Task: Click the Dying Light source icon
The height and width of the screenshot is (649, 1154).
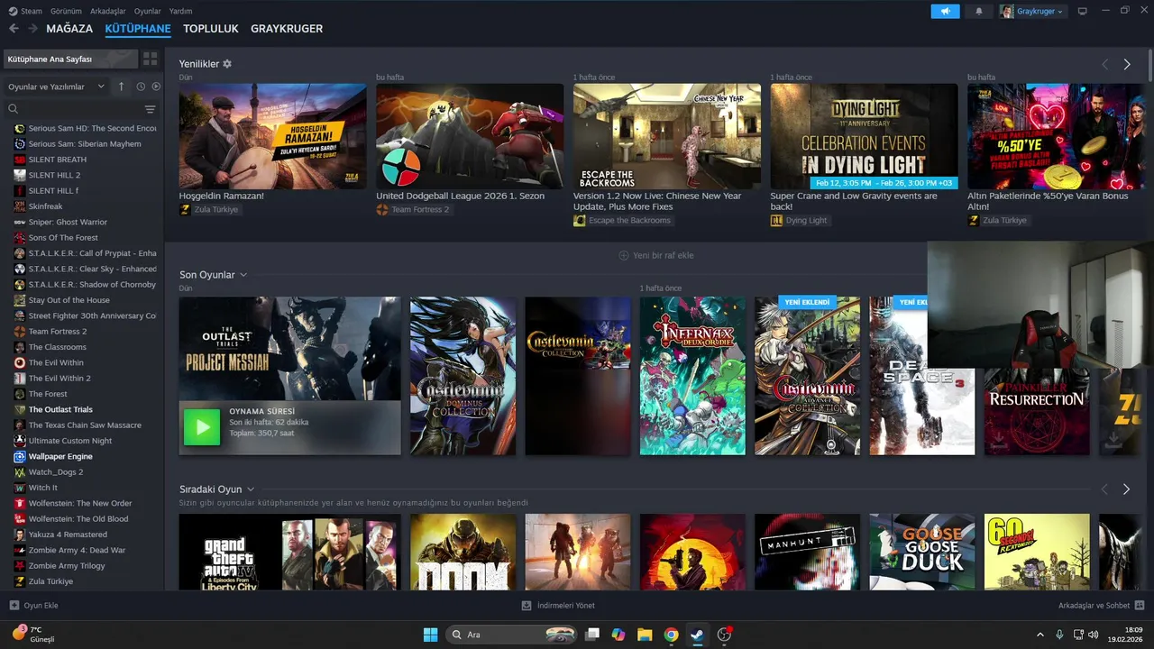Action: click(776, 220)
